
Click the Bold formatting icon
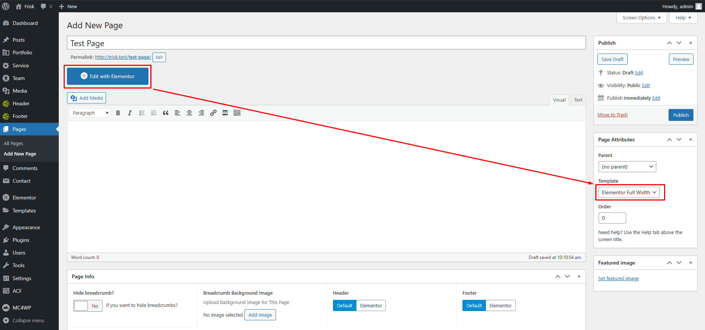(118, 113)
